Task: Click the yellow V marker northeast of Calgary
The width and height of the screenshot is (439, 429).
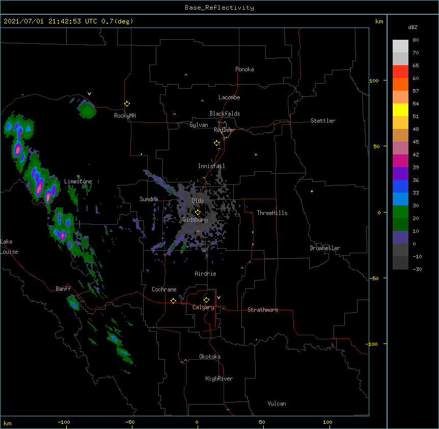Action: pyautogui.click(x=218, y=298)
